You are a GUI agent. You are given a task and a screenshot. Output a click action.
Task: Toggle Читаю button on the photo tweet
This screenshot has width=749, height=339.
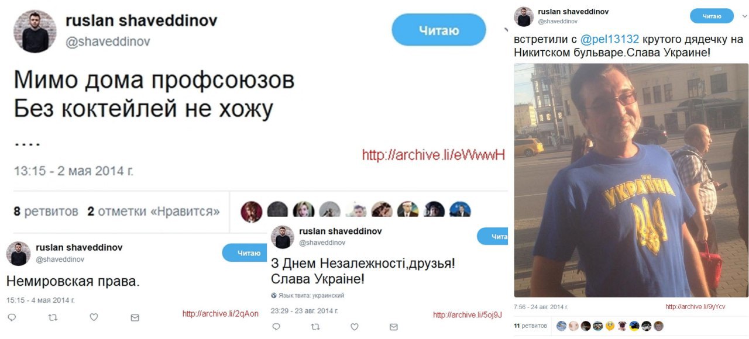point(712,16)
